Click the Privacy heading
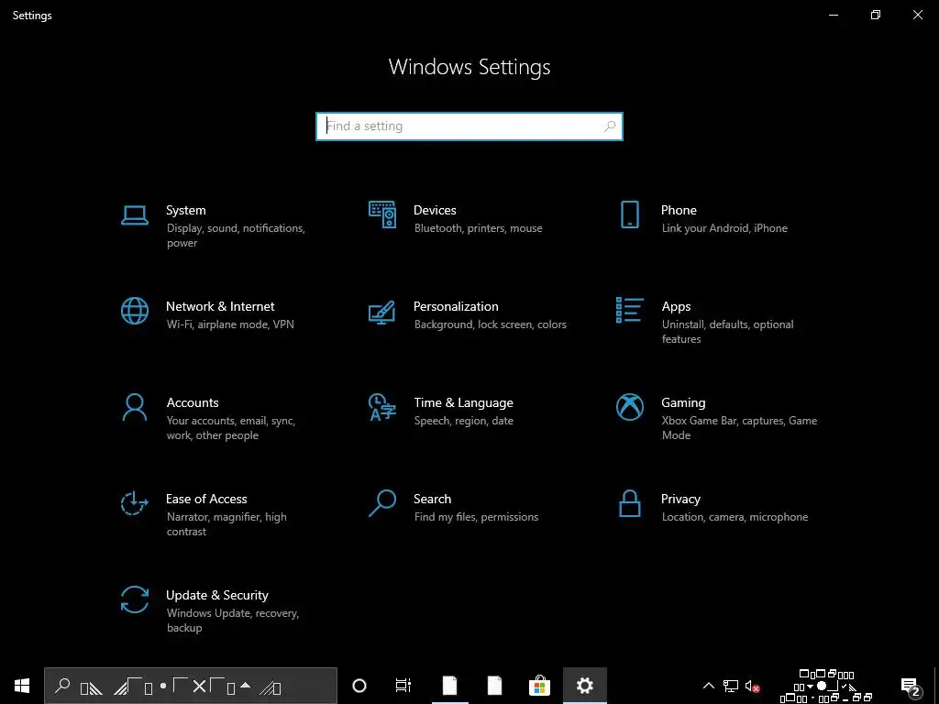Screen dimensions: 939x704 click(680, 500)
